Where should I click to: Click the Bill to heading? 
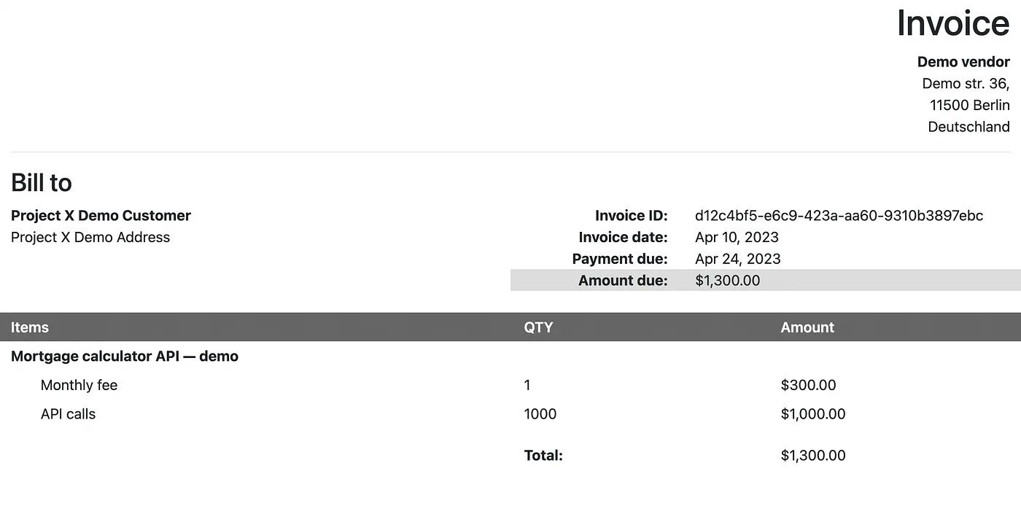click(x=42, y=183)
